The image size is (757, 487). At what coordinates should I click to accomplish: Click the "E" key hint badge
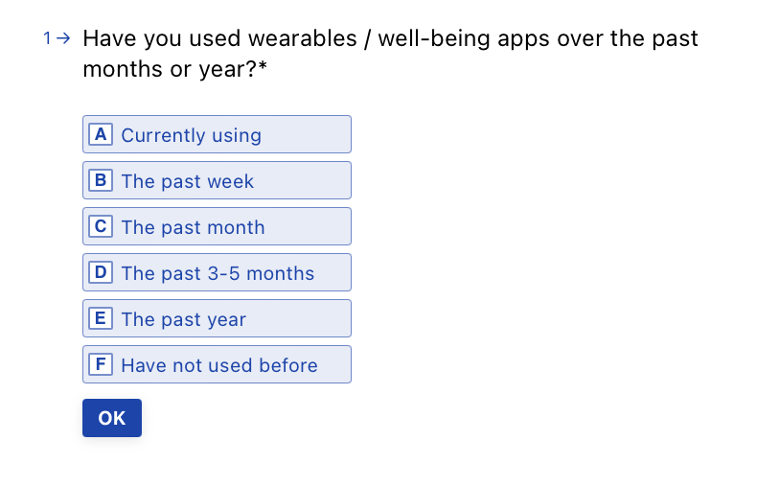[101, 318]
